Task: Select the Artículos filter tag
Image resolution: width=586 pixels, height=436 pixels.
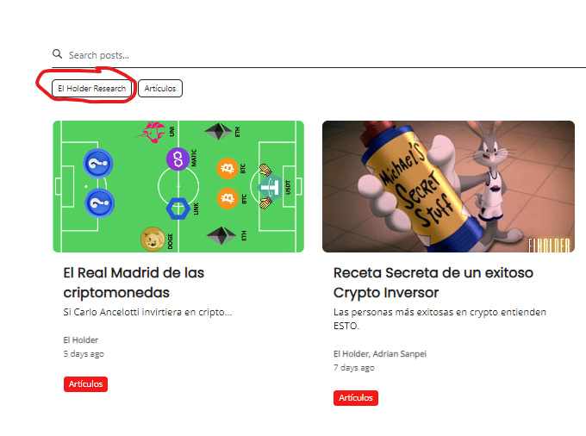Action: 160,89
